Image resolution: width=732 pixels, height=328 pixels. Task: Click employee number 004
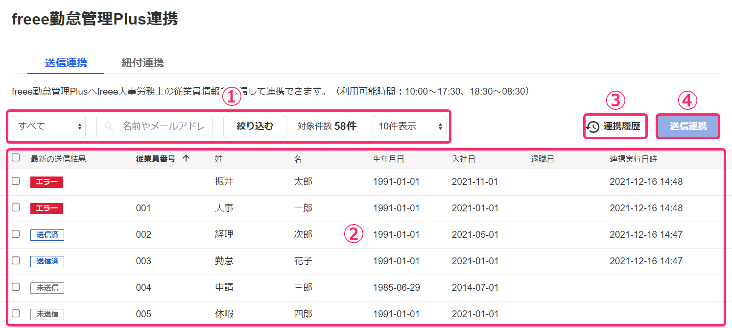pos(143,288)
